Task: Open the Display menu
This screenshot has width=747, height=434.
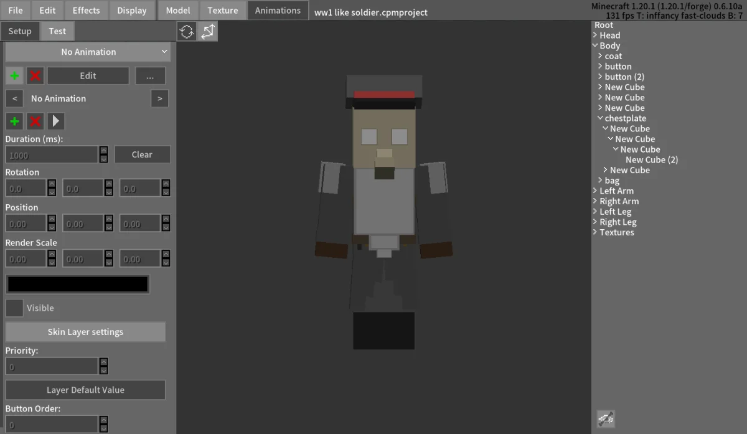Action: 132,10
